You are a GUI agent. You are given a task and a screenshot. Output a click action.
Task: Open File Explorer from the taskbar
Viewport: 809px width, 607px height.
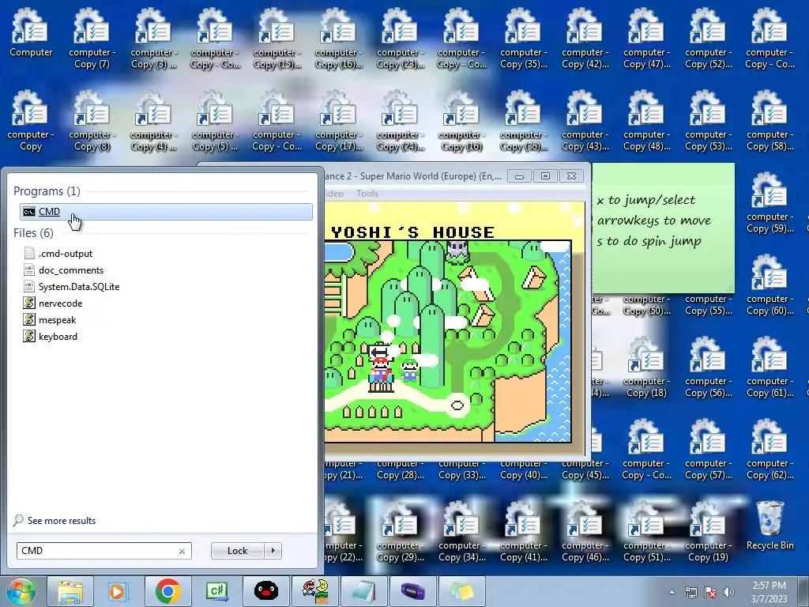[x=70, y=591]
